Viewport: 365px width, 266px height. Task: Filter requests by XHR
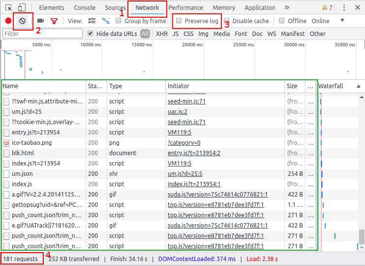point(162,34)
